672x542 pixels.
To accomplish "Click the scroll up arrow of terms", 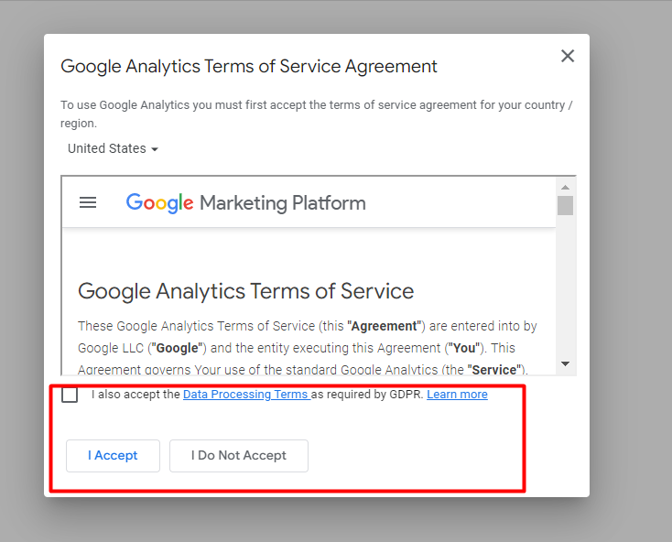I will click(565, 188).
